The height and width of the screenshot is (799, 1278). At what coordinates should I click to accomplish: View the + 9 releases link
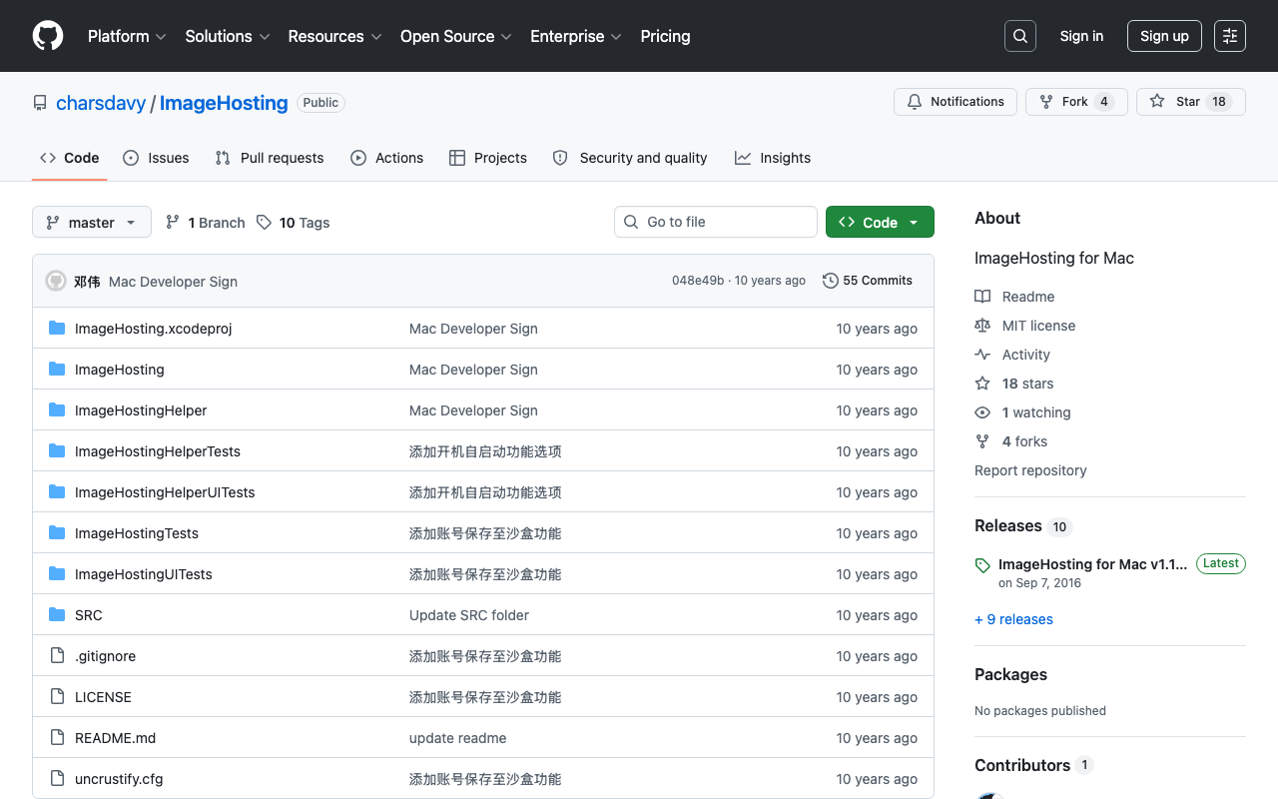click(x=1013, y=619)
